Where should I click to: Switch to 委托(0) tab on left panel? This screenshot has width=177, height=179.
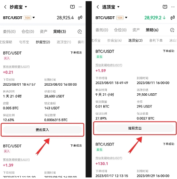[x=9, y=32]
